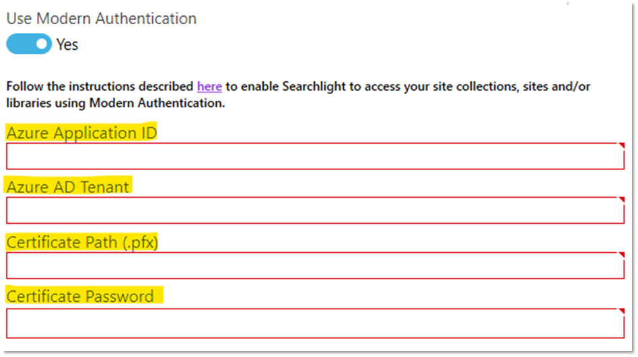Click the Use Modern Authentication heading
Screen dimensions: 638x357
(102, 19)
